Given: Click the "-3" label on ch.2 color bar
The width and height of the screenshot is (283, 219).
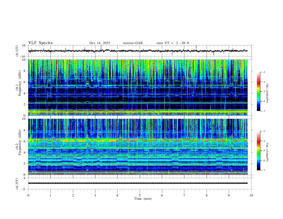Looking at the screenshot, I should point(264,131).
